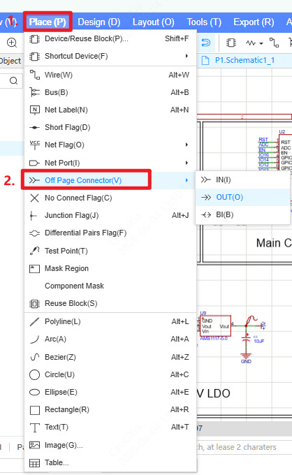
Task: Click the Table... icon
Action: pos(34,463)
